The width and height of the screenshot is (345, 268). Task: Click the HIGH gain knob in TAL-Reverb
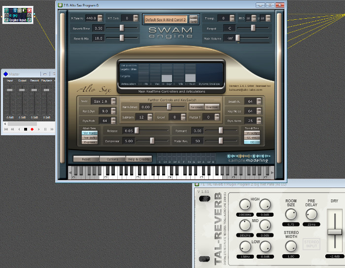tap(265, 204)
